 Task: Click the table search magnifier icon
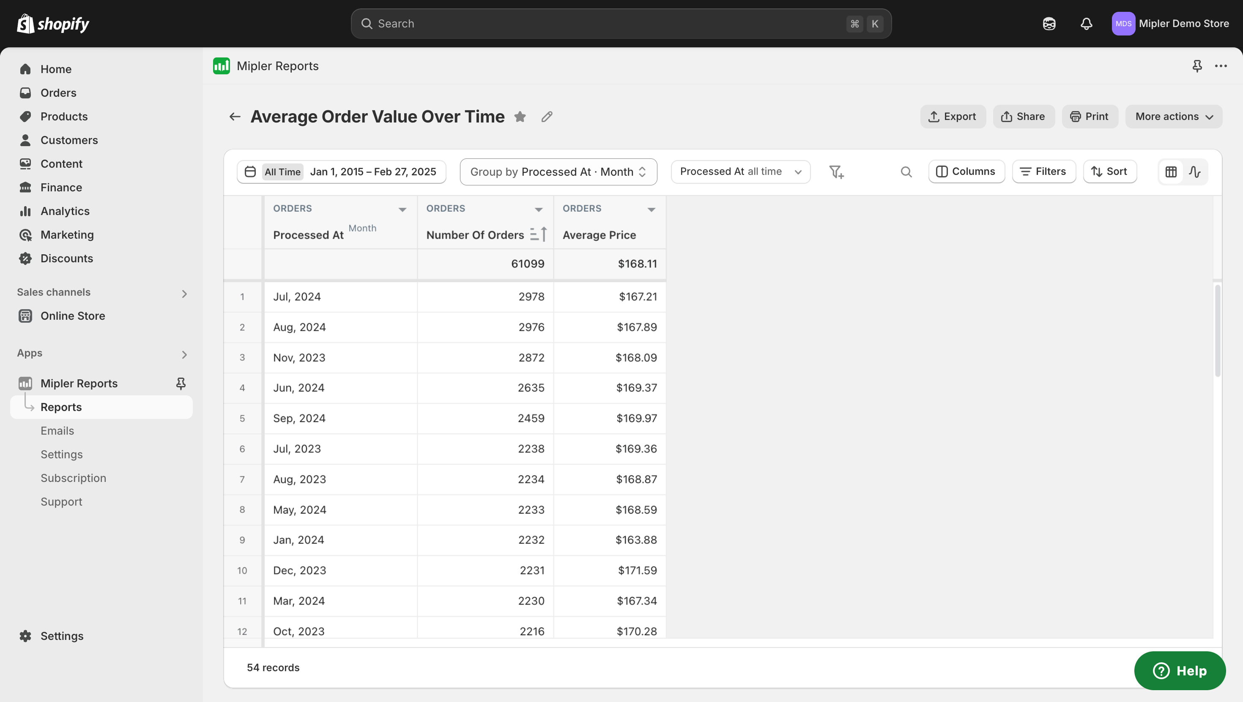[x=906, y=172]
